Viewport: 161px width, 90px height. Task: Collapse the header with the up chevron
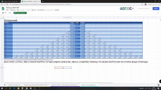coord(158,13)
